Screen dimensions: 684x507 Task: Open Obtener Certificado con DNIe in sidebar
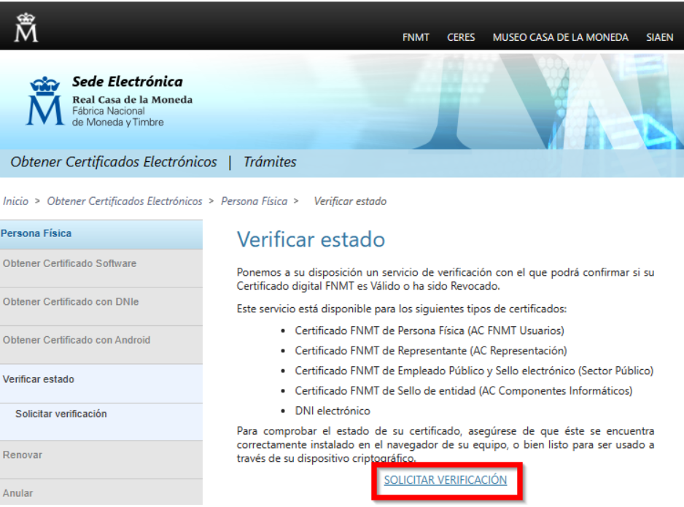(71, 302)
